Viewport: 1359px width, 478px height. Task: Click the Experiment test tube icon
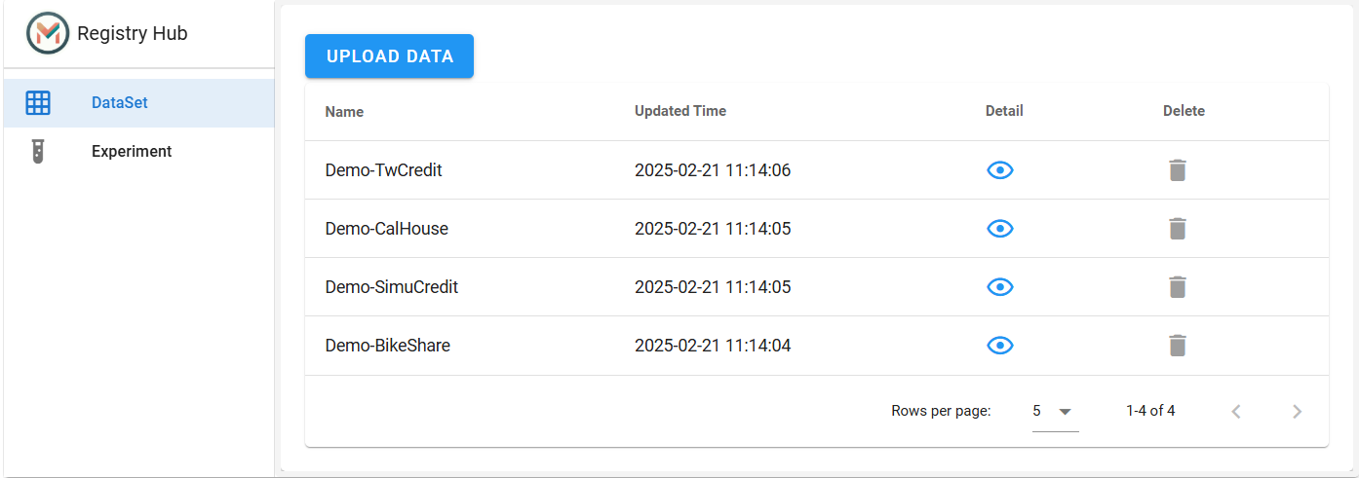38,151
